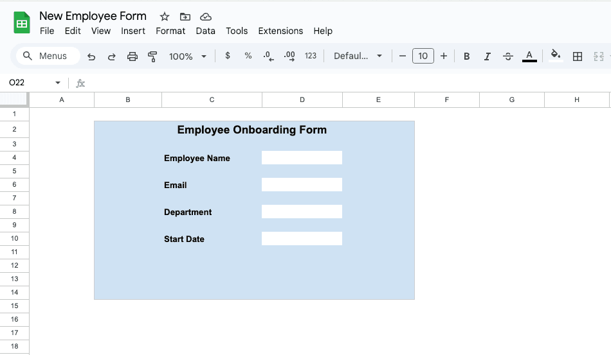Click the document title New Employee Form
This screenshot has height=355, width=611.
(x=93, y=16)
